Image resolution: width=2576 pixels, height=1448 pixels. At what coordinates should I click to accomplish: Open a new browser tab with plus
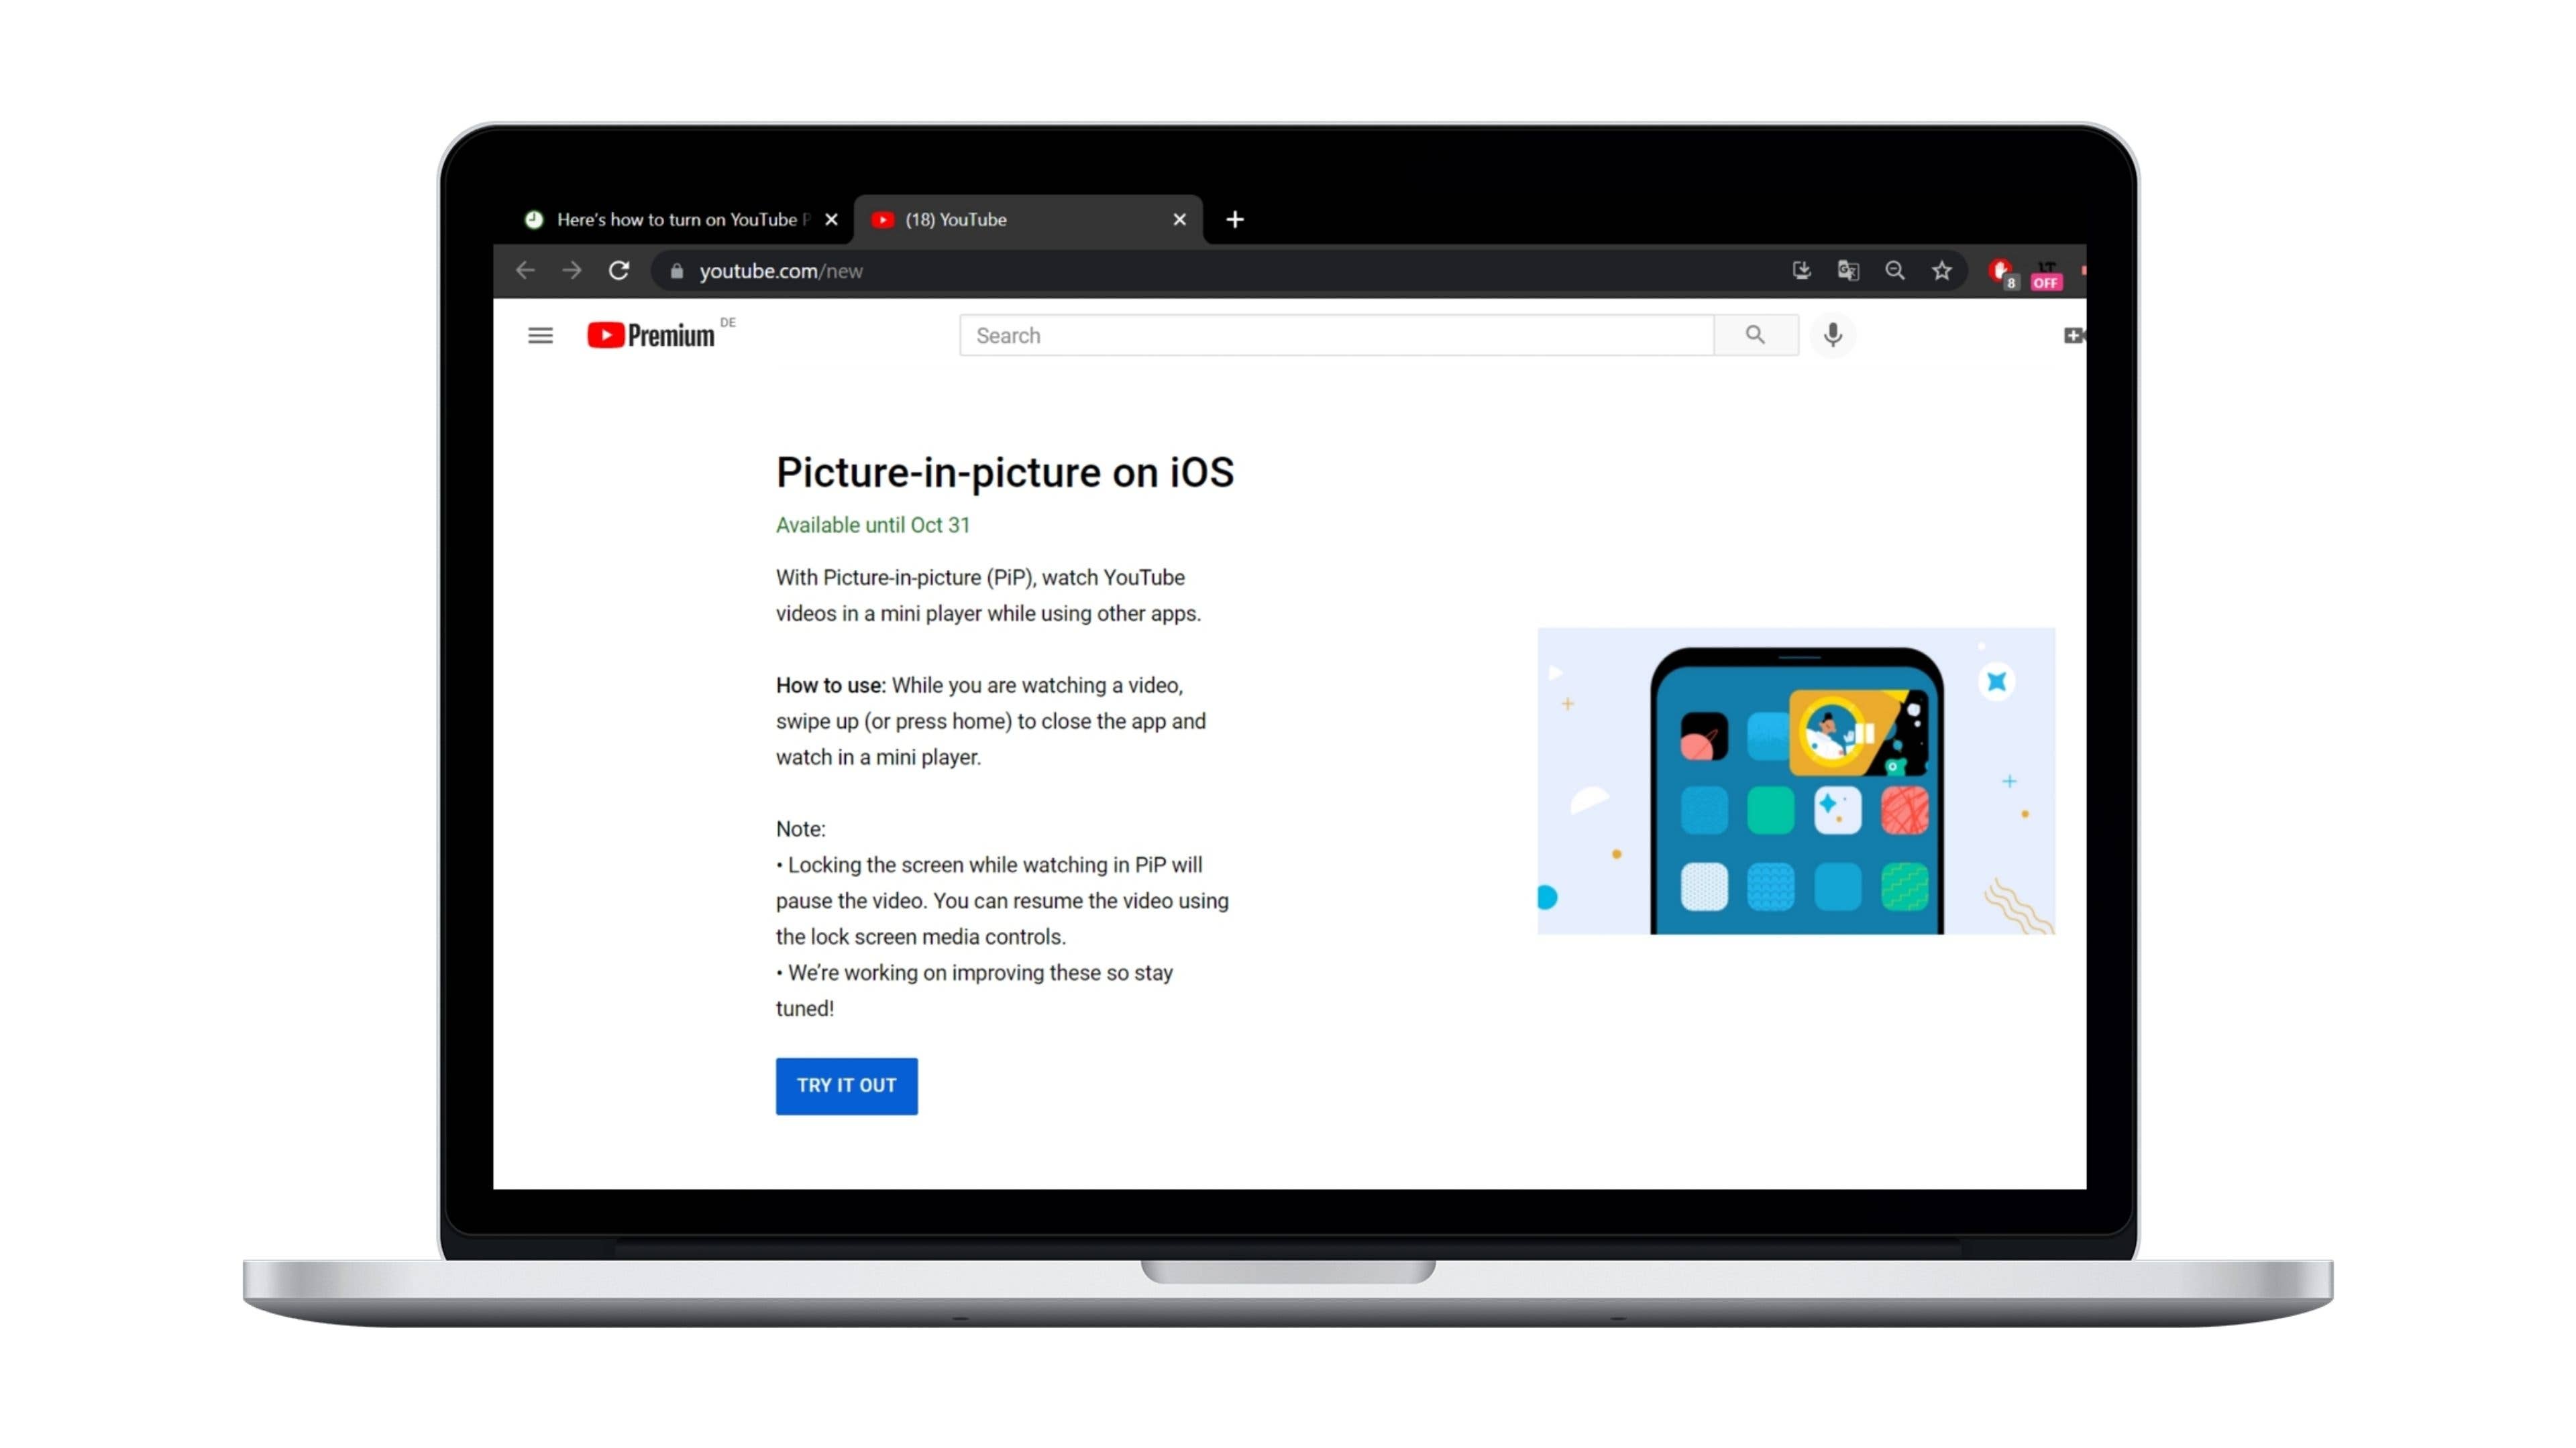tap(1234, 220)
